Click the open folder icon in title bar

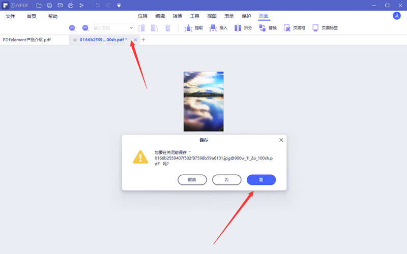(39, 6)
